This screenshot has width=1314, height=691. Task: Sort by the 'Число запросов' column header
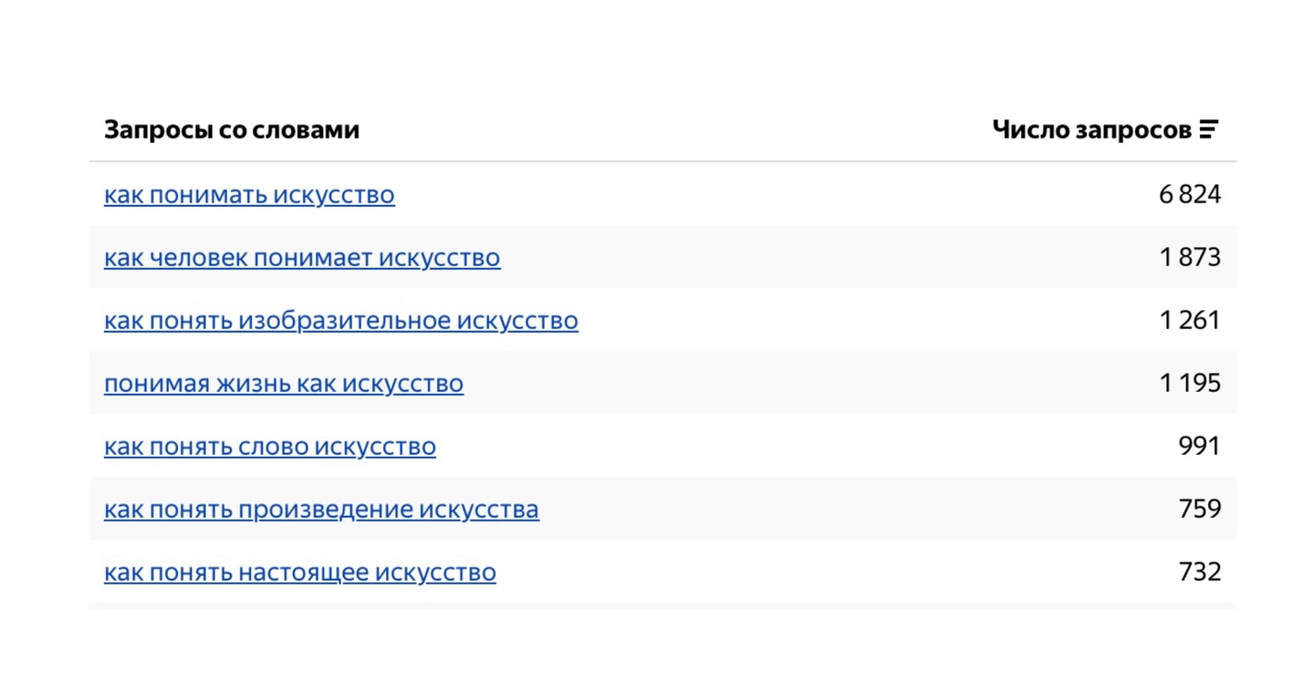click(1092, 129)
